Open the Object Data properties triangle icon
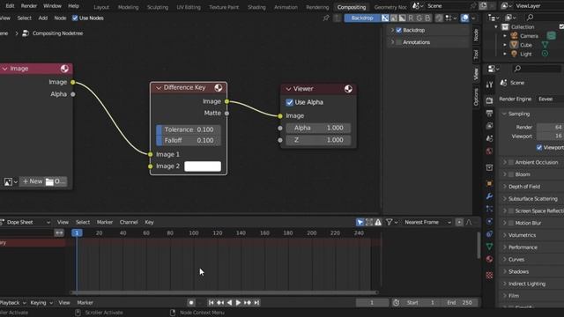 tap(489, 247)
